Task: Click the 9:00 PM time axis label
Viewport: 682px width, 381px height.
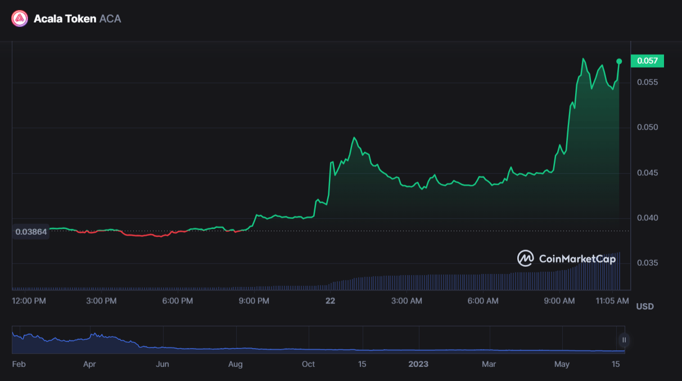Action: click(254, 301)
